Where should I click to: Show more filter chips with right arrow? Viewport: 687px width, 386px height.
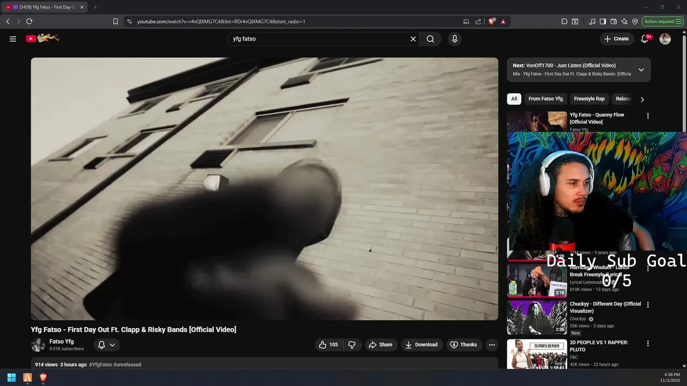point(642,99)
